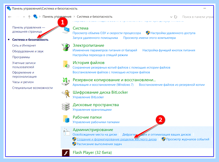
Task: Open Программы category
Action: tap(21, 57)
